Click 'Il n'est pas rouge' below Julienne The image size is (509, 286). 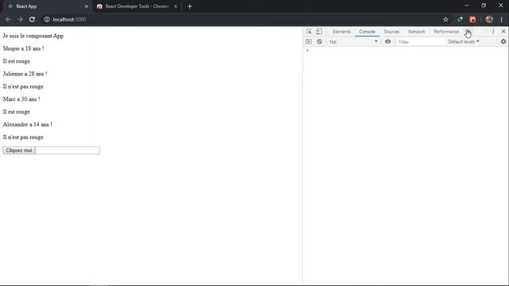(23, 87)
